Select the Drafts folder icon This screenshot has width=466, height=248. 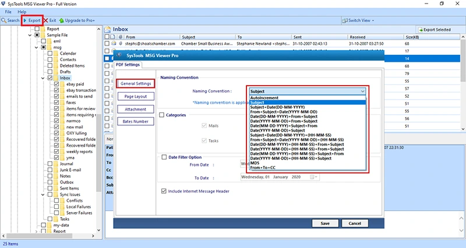56,72
